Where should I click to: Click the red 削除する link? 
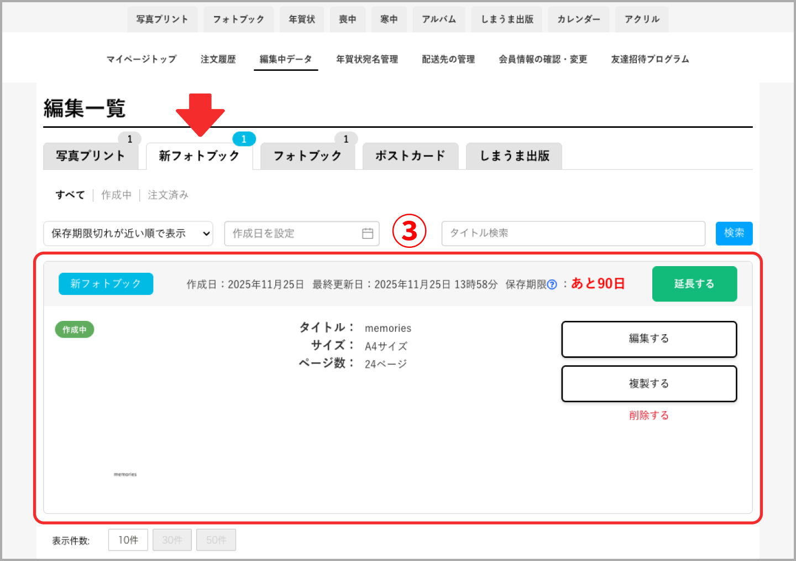[649, 415]
